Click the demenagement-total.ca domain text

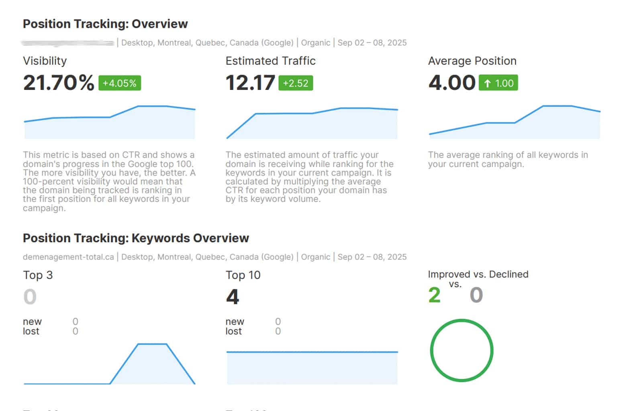[x=68, y=257]
